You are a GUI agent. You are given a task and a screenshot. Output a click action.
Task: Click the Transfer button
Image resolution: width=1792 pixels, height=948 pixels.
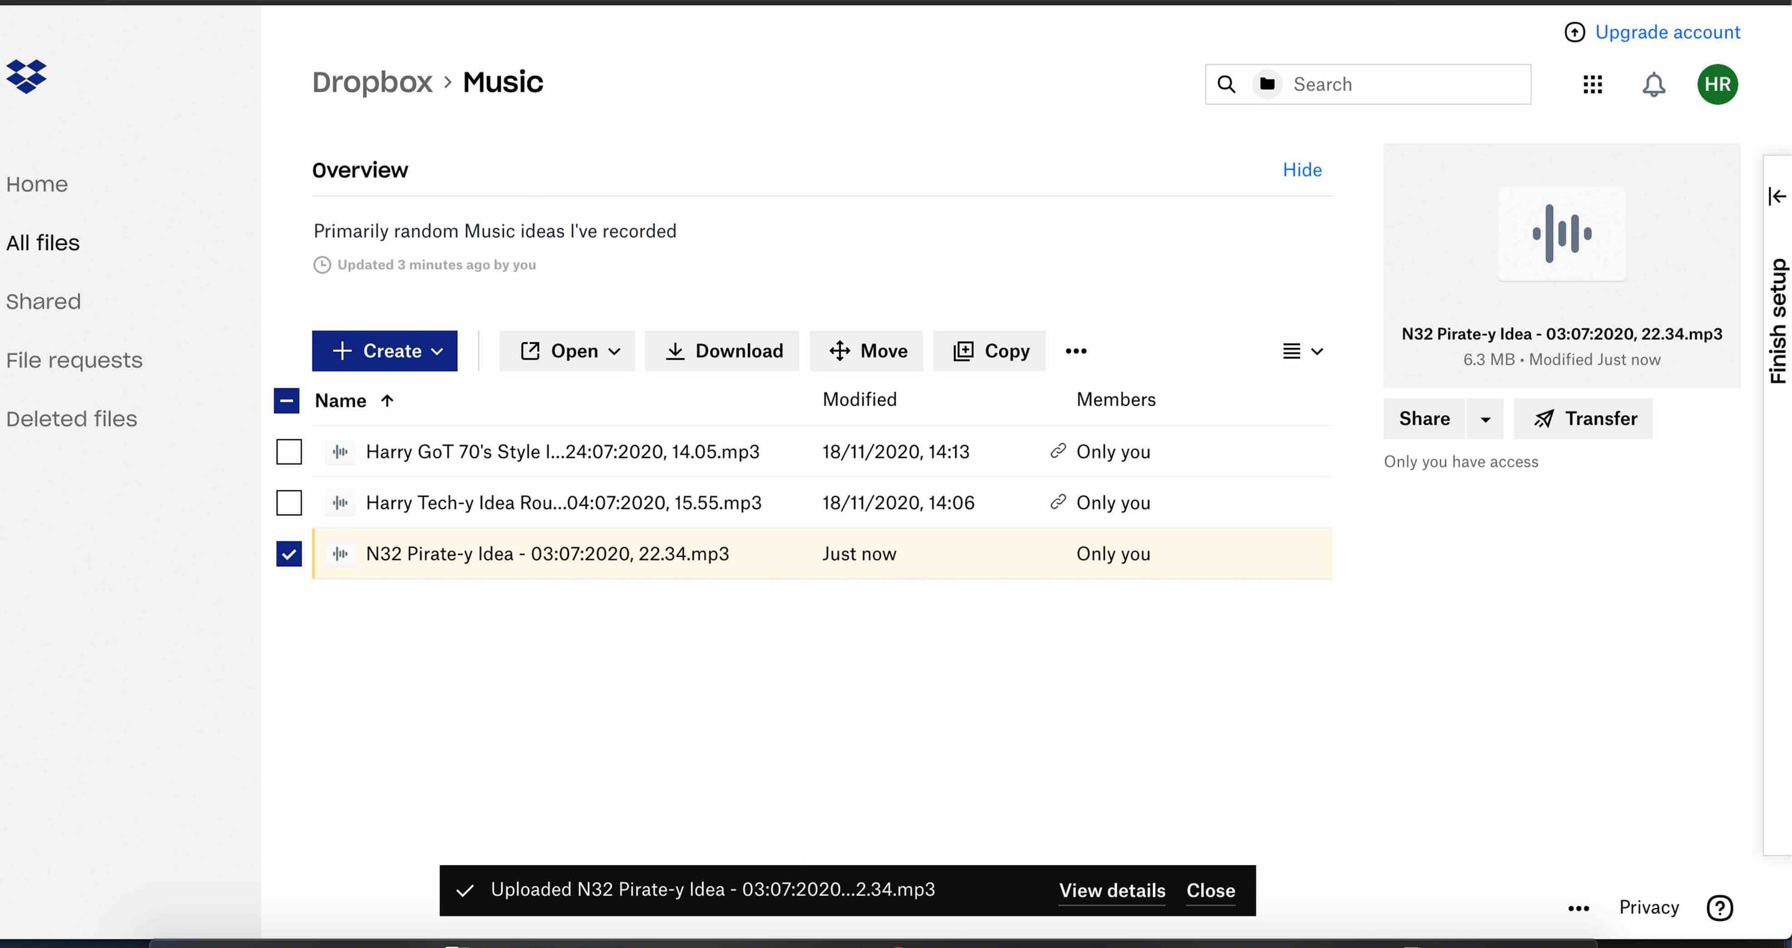[x=1584, y=419]
